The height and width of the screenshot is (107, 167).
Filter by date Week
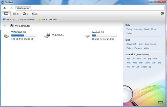click(x=147, y=29)
